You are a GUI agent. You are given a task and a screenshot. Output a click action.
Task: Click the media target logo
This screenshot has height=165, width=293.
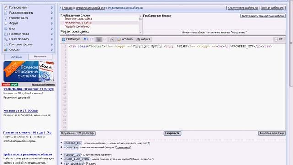coord(10,84)
